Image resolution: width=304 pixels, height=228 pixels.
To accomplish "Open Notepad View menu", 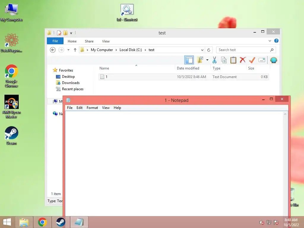I will pyautogui.click(x=106, y=107).
